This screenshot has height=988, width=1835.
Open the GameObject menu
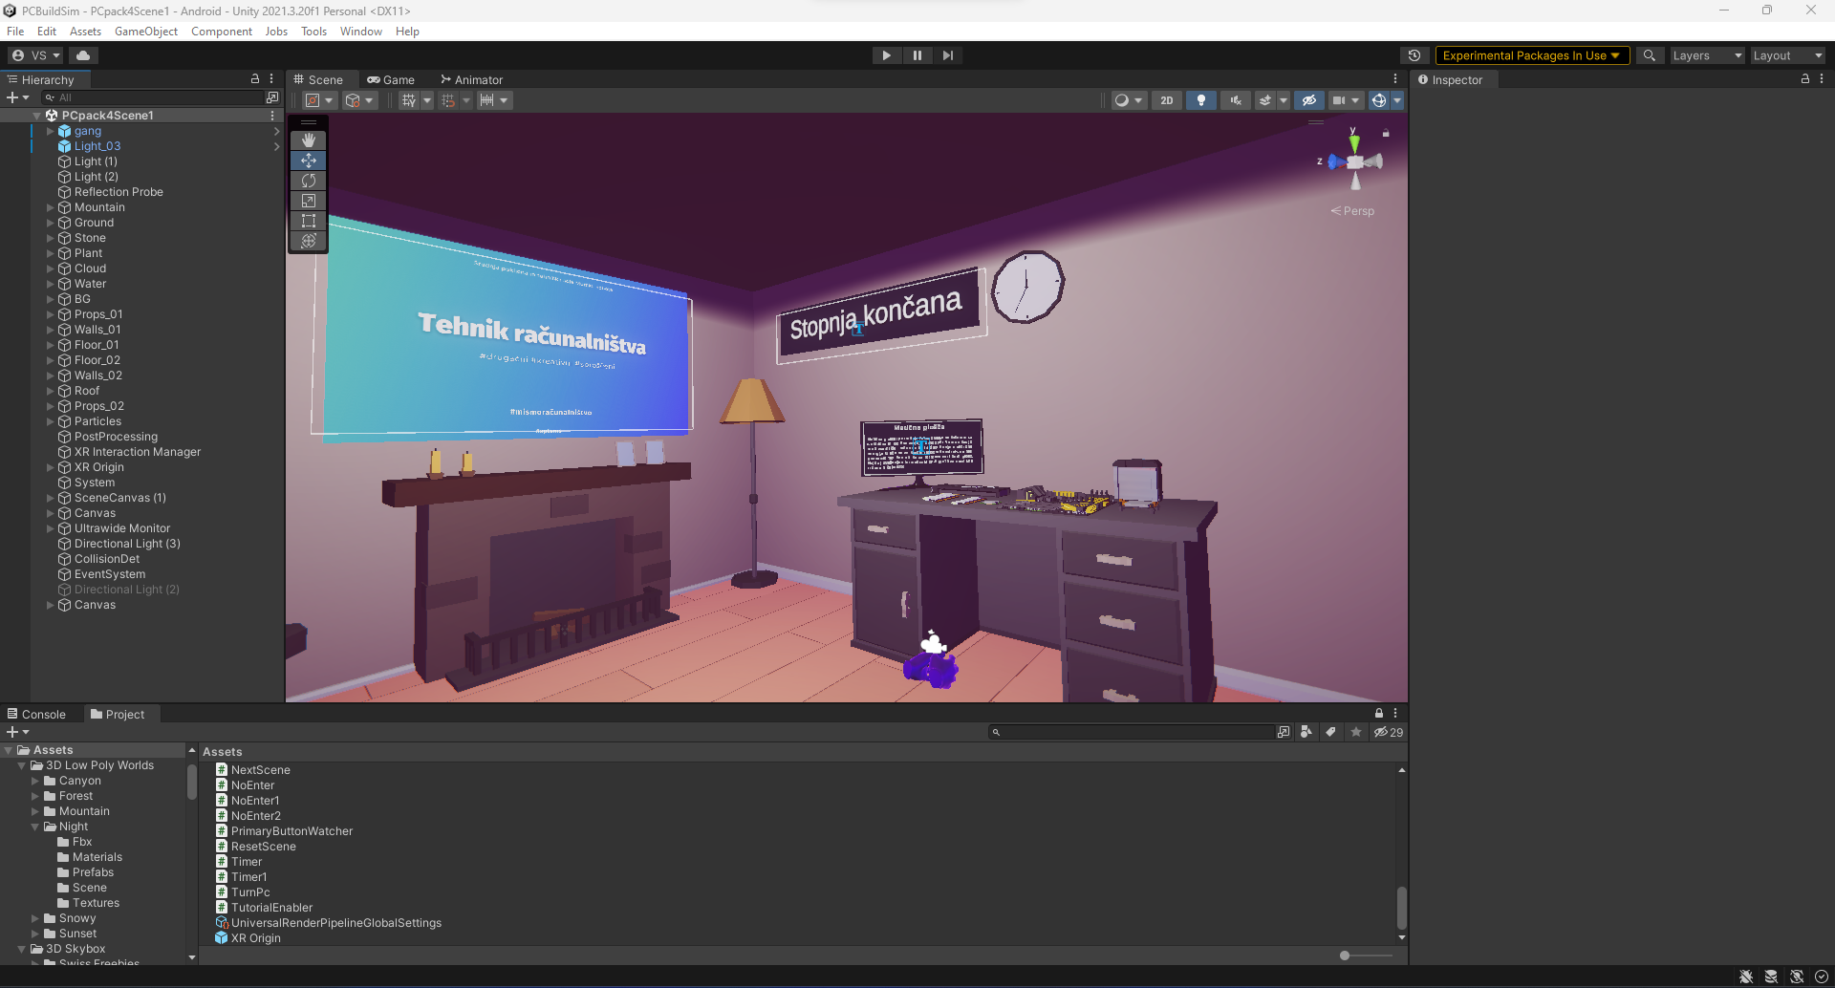(x=145, y=32)
